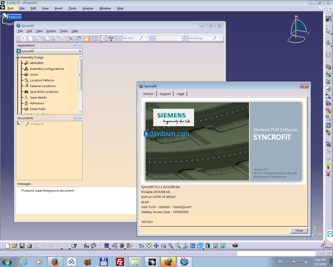Open the empty filter combo box dropdown
333x267 pixels.
click(180, 38)
